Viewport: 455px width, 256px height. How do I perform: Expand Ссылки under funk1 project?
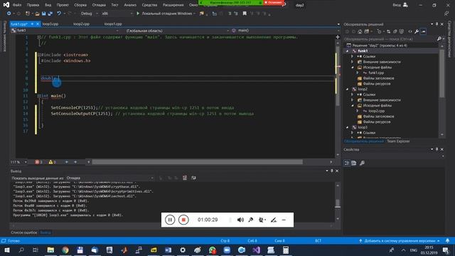[x=353, y=56]
